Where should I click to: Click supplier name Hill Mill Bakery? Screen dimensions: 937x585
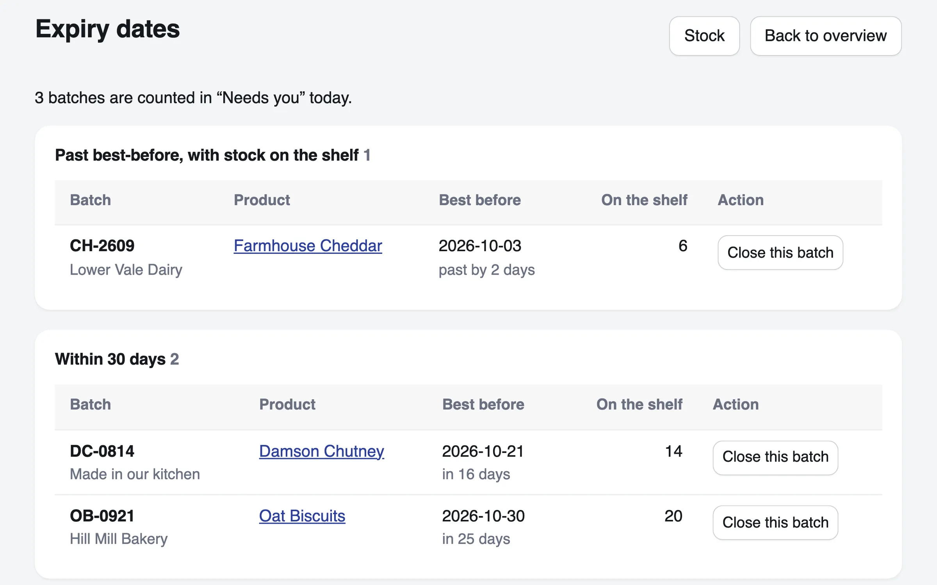[119, 539]
